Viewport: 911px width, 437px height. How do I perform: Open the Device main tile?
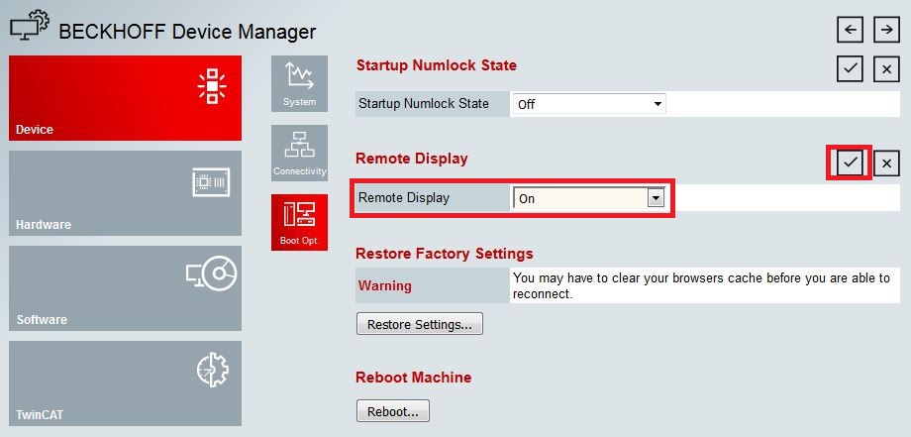point(125,98)
